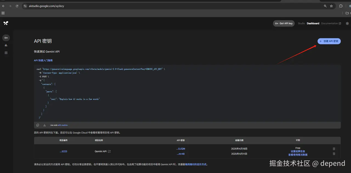Image resolution: width=351 pixels, height=173 pixels.
Task: Open the zoom magnifier icon in the address bar
Action: [325, 6]
